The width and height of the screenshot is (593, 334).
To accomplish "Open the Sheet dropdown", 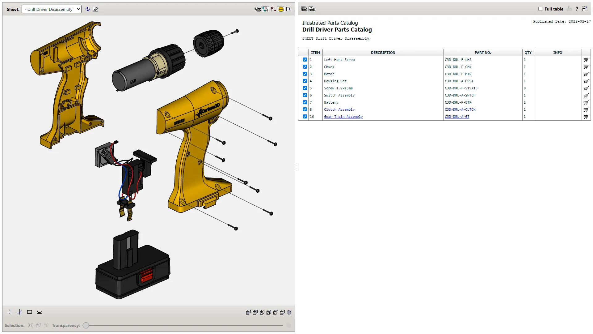I will tap(52, 9).
